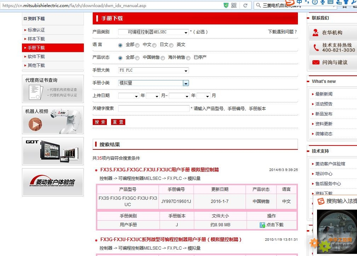357x256 pixels.
Task: Open the 手册小类 dropdown showing 模拟量
Action: pyautogui.click(x=154, y=83)
